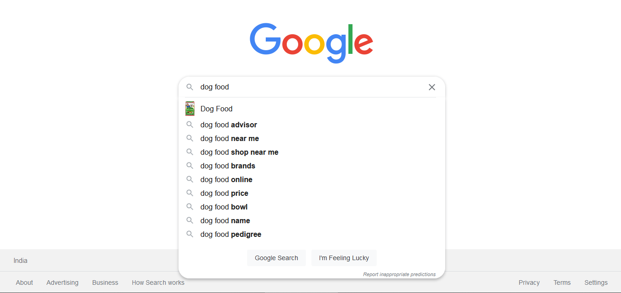Clear the search box with the X icon

click(432, 87)
